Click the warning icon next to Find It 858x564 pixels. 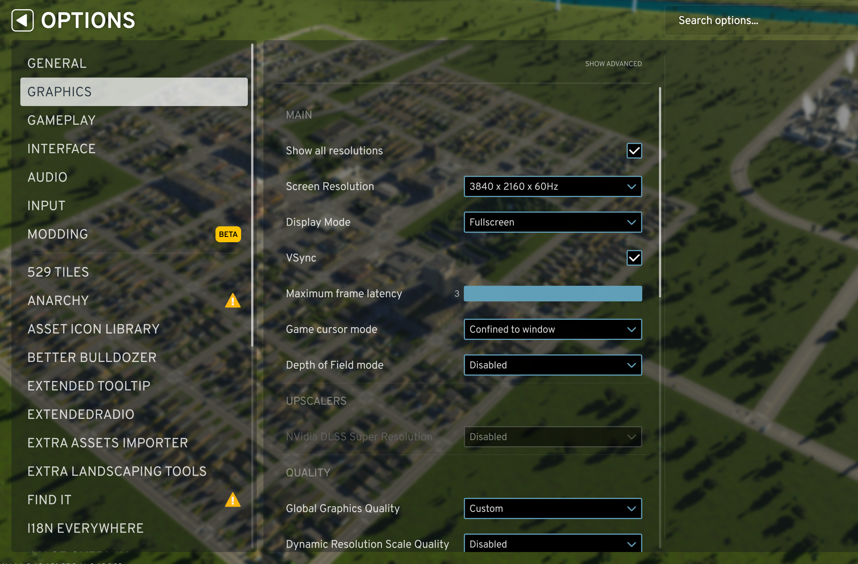(232, 500)
